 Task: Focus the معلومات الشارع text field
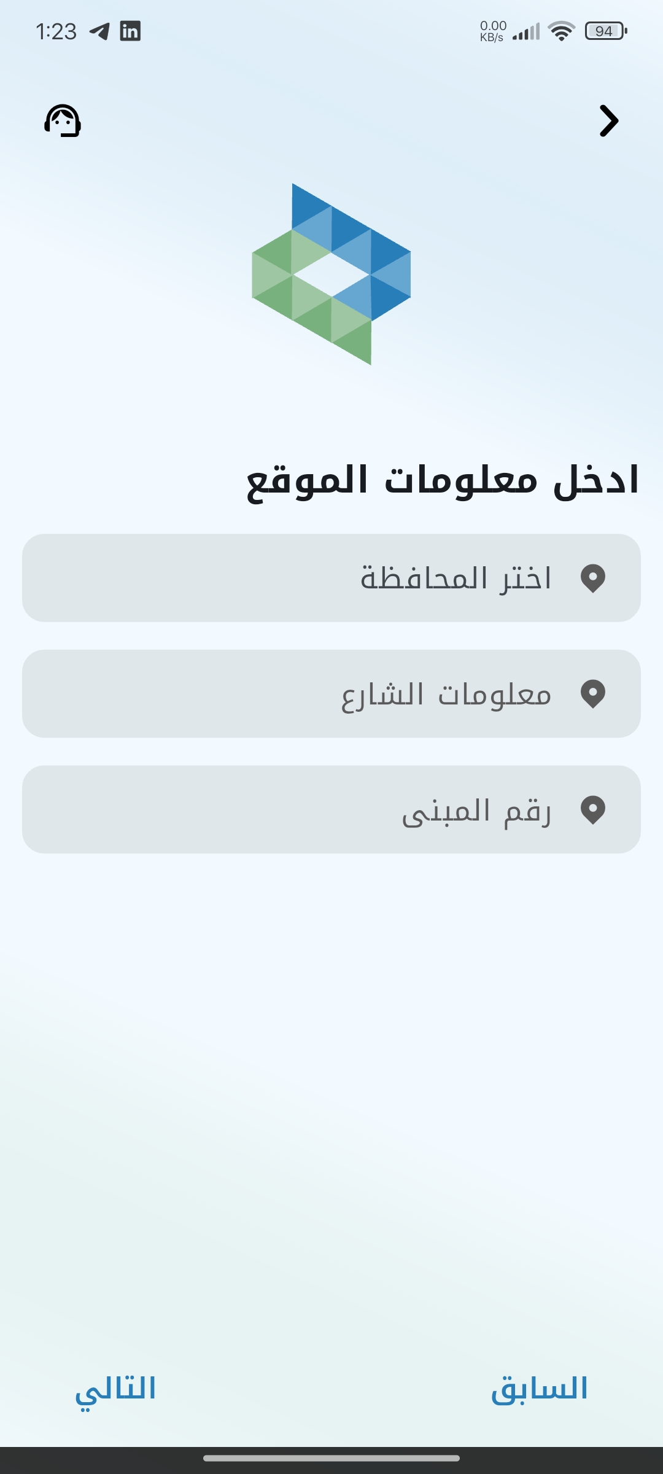point(331,694)
